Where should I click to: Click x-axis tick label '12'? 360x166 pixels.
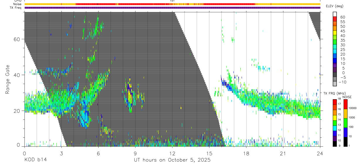(x=172, y=154)
